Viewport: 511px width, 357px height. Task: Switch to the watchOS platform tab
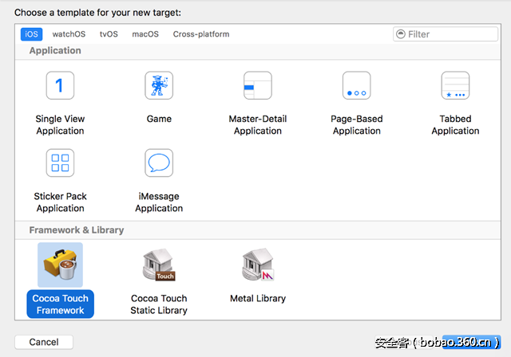click(x=69, y=34)
